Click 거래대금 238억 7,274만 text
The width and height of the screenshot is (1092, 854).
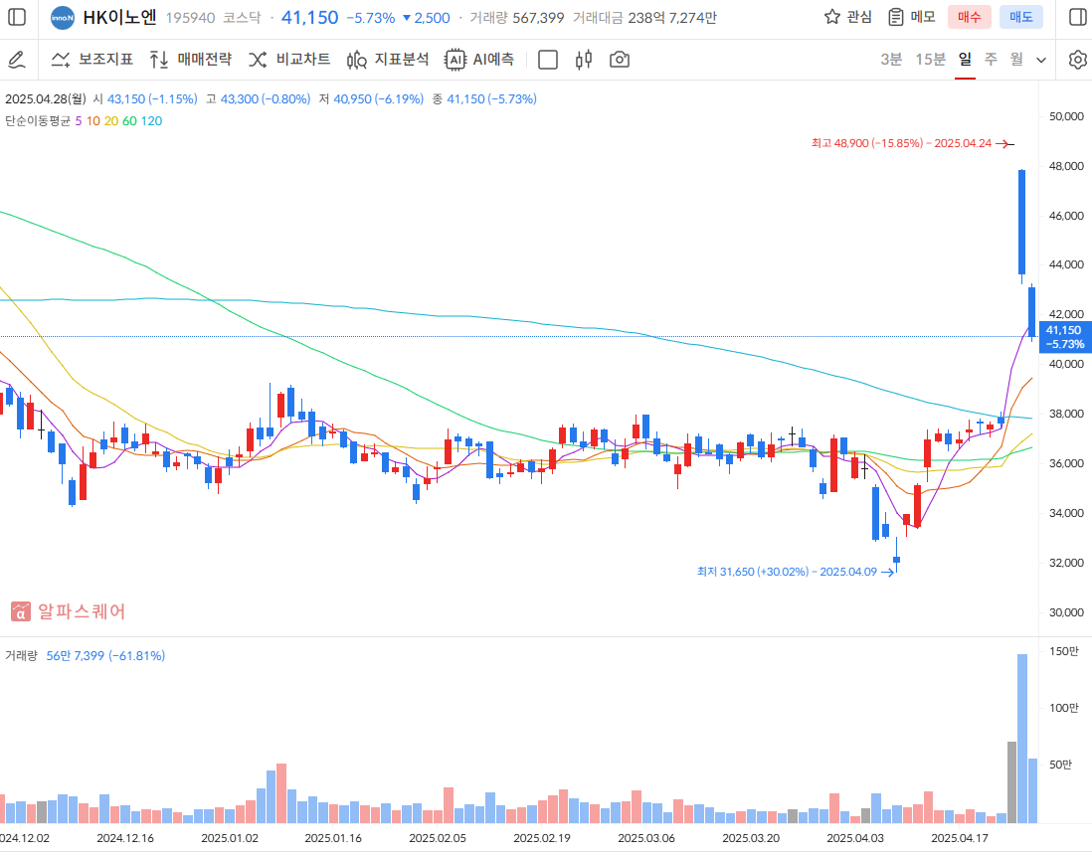click(x=644, y=18)
